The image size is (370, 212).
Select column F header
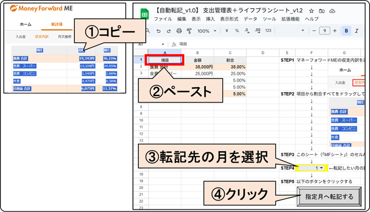tap(311, 53)
